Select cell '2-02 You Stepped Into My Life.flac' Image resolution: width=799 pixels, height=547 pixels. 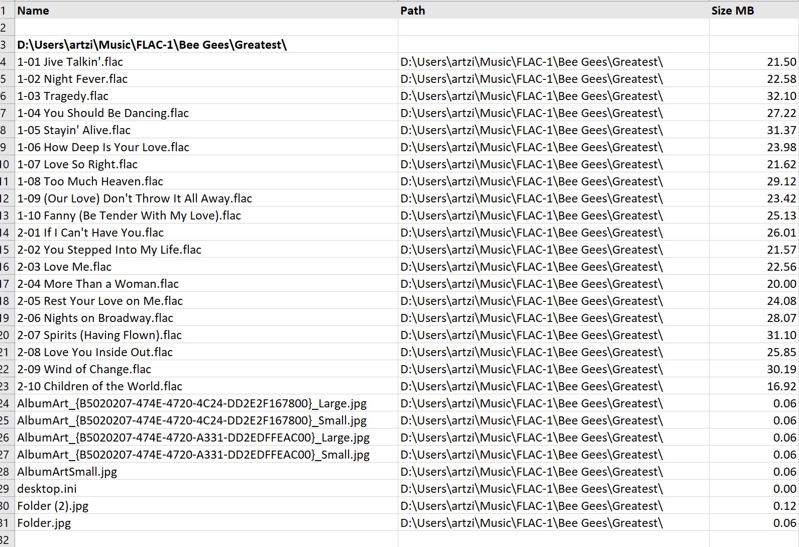click(x=206, y=250)
